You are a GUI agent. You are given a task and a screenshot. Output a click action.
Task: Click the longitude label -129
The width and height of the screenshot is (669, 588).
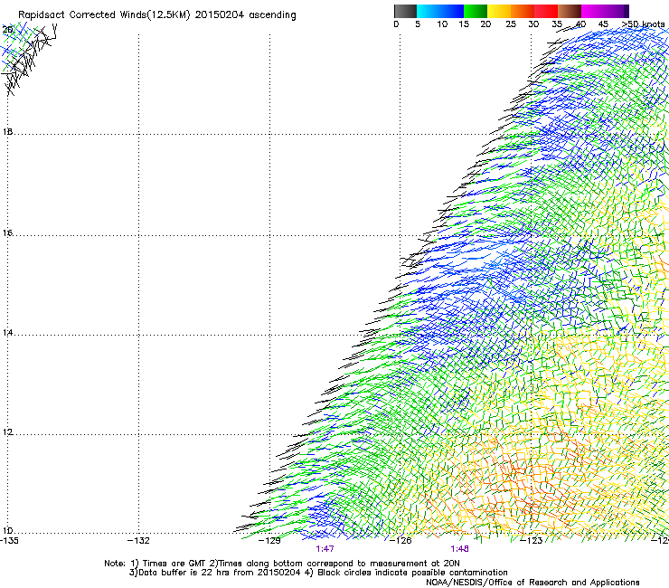(x=269, y=541)
